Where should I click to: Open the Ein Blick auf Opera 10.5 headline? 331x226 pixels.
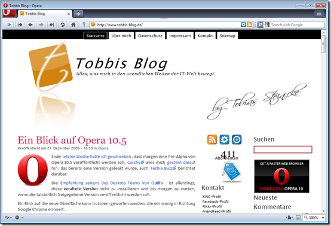(72, 140)
